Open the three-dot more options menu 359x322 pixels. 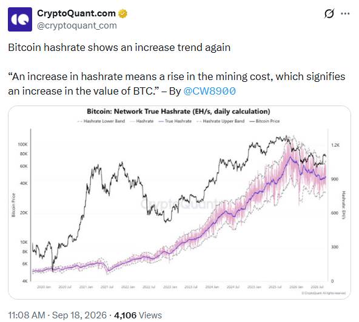click(x=345, y=13)
